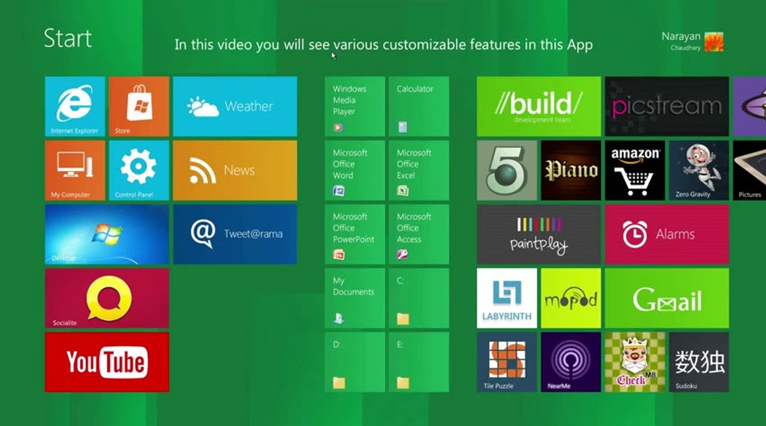Open the mopod tile
Image resolution: width=766 pixels, height=426 pixels.
tap(571, 298)
